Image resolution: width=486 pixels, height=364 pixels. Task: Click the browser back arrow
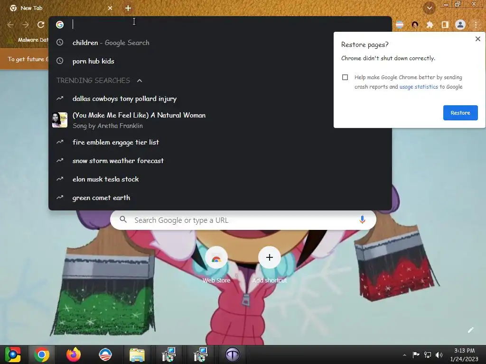10,25
